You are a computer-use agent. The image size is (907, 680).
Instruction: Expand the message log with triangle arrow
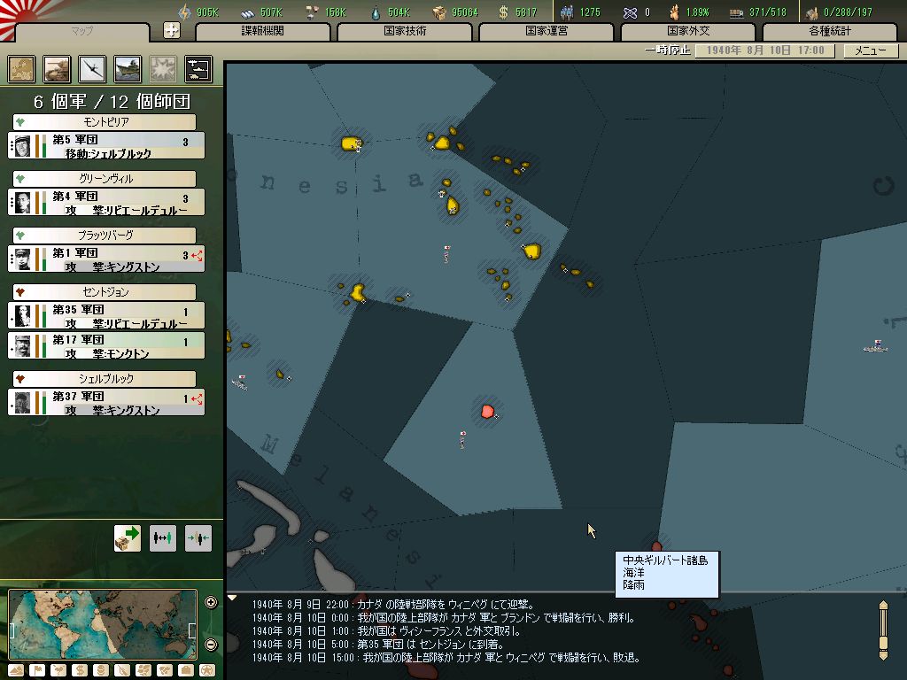click(x=232, y=599)
